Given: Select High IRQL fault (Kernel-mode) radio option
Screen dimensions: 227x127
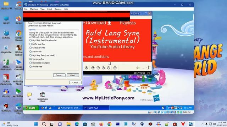Looking at the screenshot, I should point(43,40).
